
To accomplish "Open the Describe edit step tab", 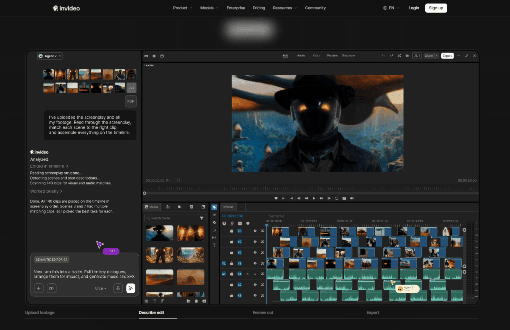I will 151,313.
